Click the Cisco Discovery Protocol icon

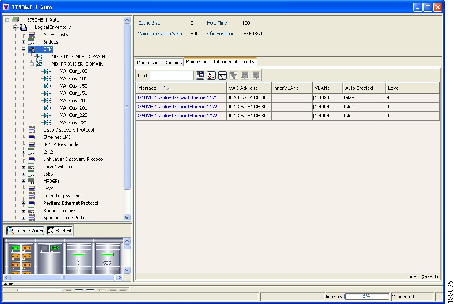[x=31, y=130]
